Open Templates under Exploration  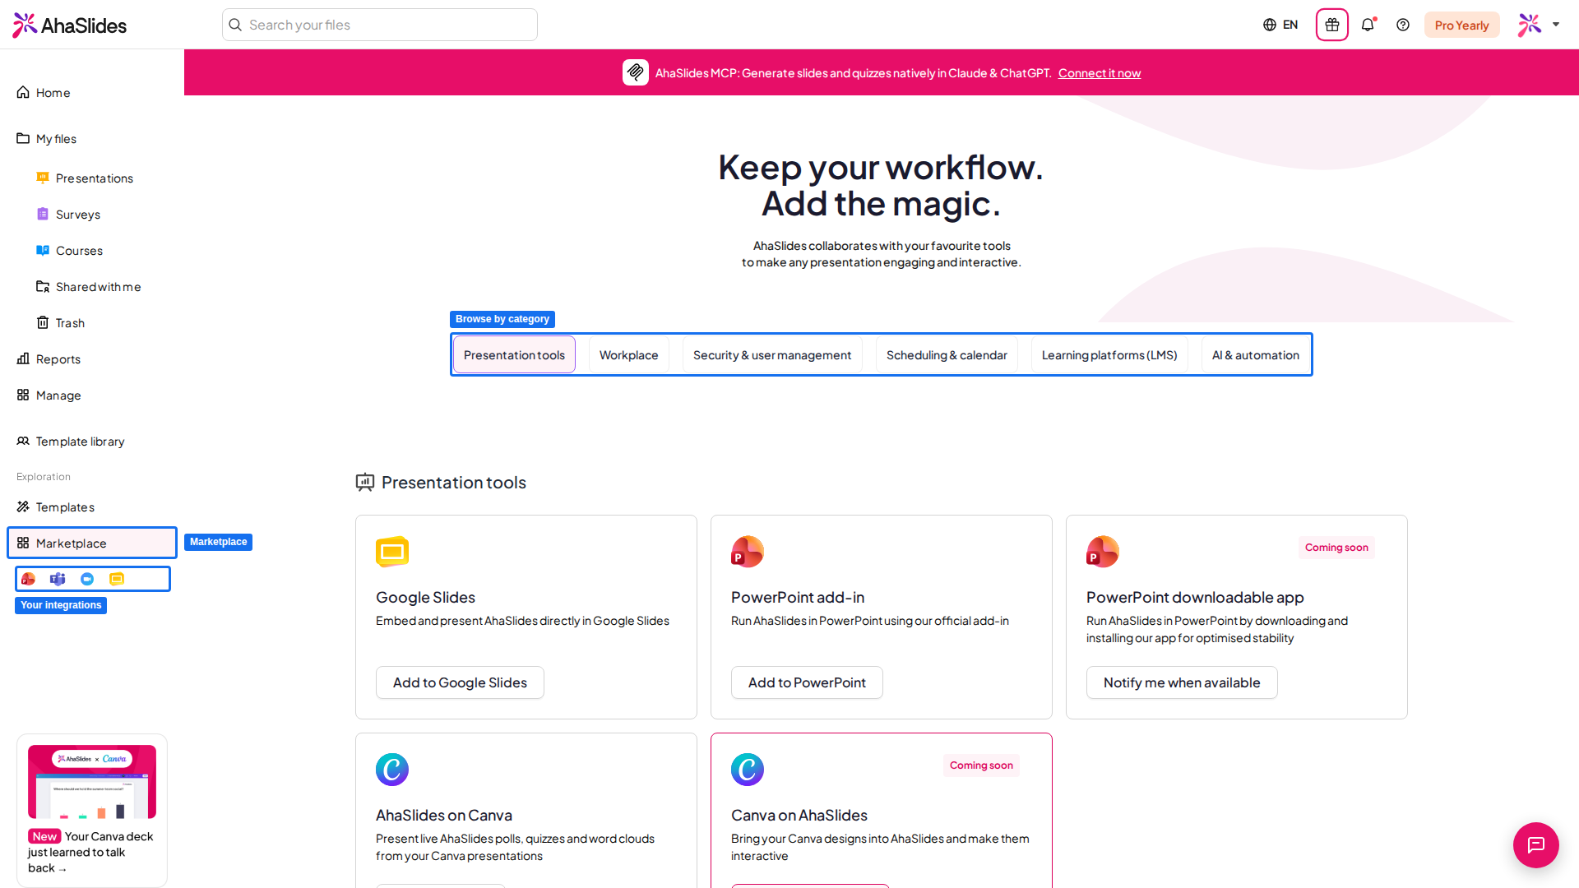coord(92,507)
